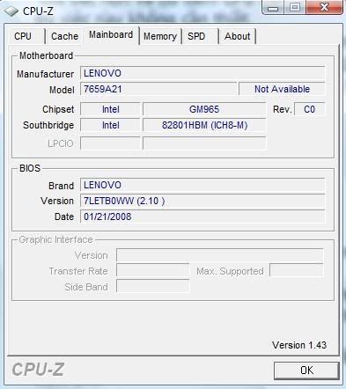Click the OK button
The width and height of the screenshot is (346, 389).
click(x=306, y=371)
